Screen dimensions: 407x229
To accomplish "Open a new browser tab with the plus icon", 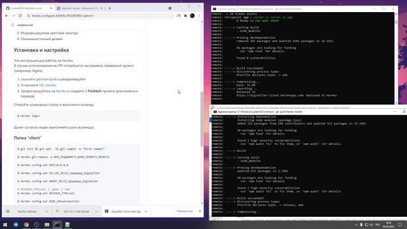I will [110, 8].
